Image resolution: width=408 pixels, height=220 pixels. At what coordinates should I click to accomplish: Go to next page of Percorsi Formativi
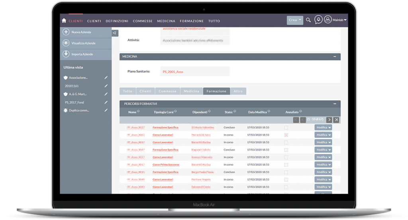click(x=329, y=120)
